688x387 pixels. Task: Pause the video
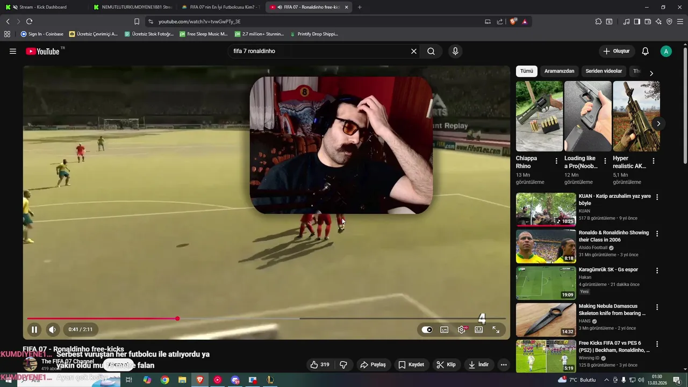34,329
